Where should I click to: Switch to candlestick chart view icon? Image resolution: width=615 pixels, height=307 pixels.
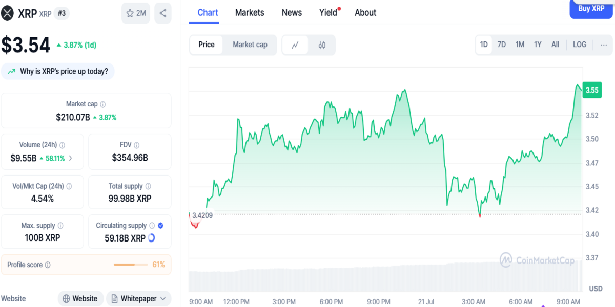click(322, 45)
